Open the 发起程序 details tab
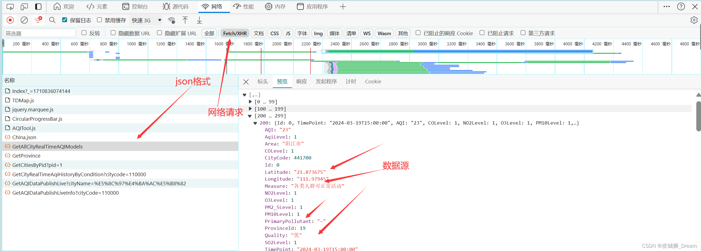This screenshot has width=701, height=251. point(326,82)
